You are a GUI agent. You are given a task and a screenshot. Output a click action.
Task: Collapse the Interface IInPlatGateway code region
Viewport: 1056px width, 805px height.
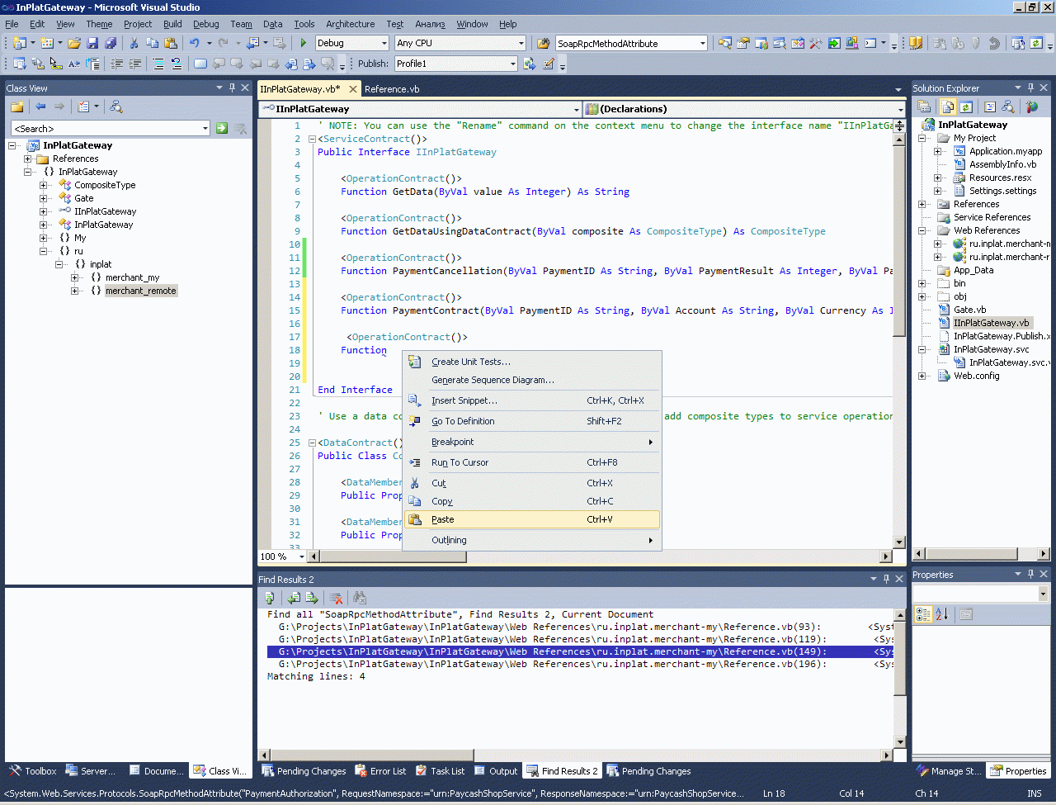(x=312, y=140)
